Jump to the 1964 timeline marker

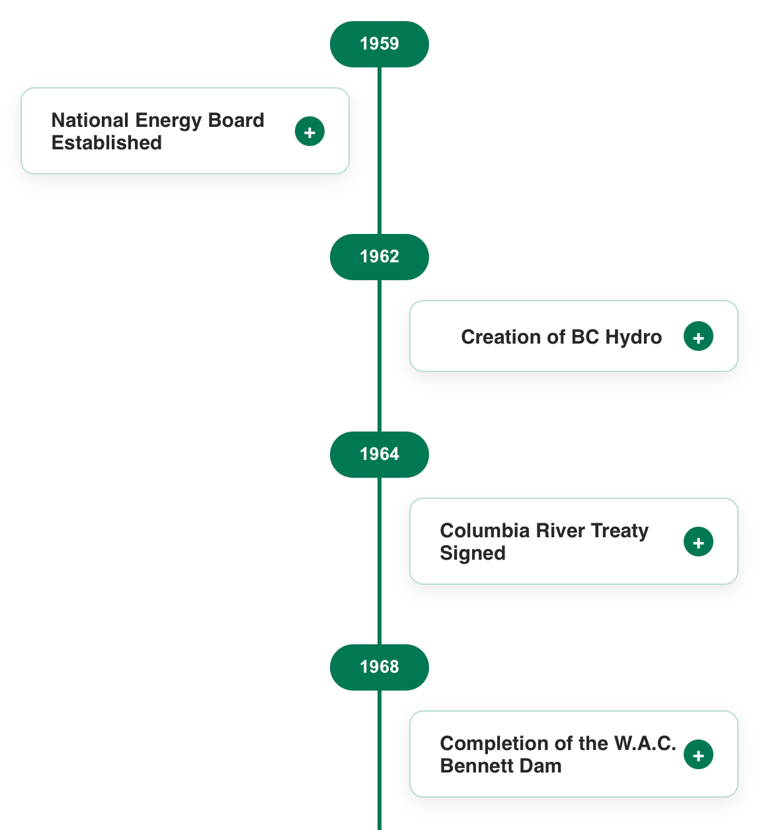click(380, 455)
